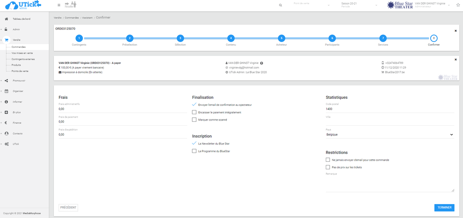Viewport: 463px width, 218px height.
Task: Open the Organiser calendar icon
Action: 6,91
